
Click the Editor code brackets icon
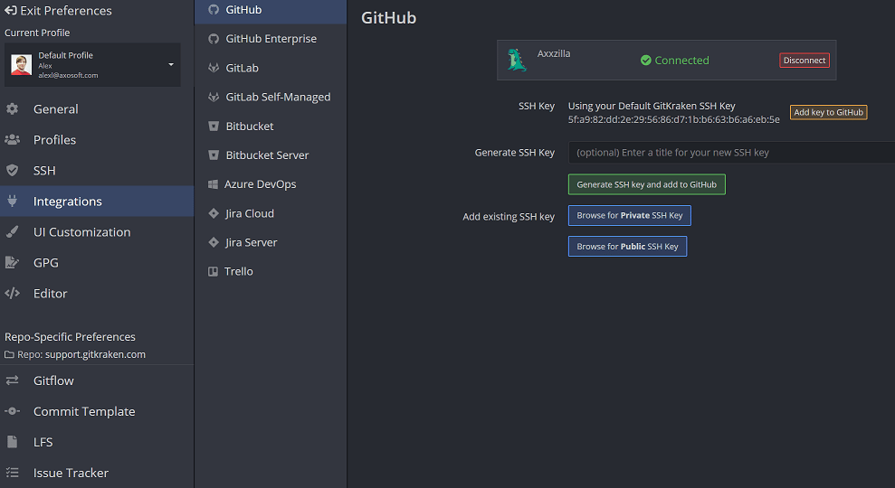pyautogui.click(x=13, y=294)
